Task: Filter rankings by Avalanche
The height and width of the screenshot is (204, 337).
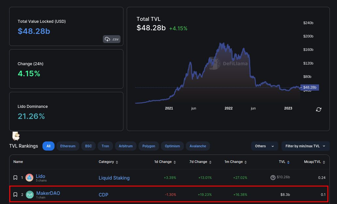Action: (198, 146)
